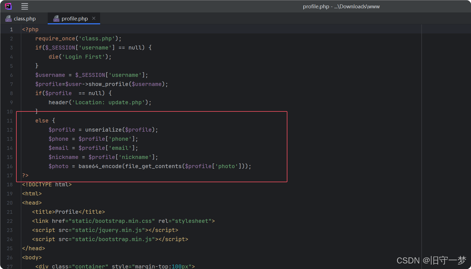
Task: Click the else keyword on line 11
Action: [x=42, y=121]
